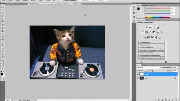Click the status bar zoom percentage field
This screenshot has height=101, width=180.
click(x=8, y=100)
